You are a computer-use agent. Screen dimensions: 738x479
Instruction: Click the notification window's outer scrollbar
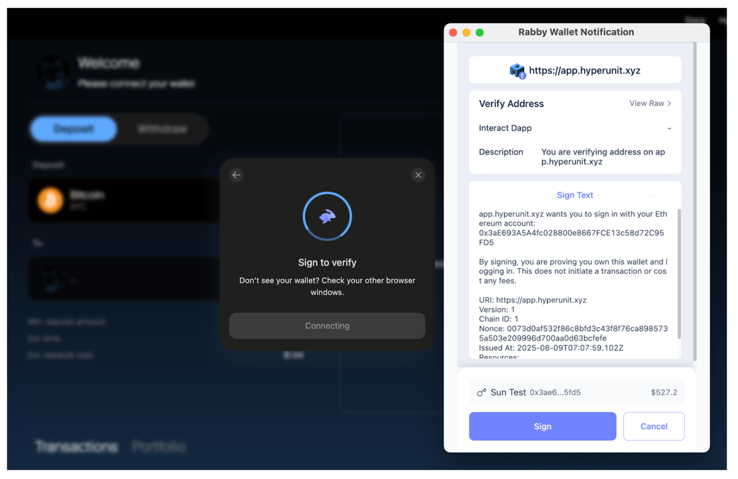(695, 201)
